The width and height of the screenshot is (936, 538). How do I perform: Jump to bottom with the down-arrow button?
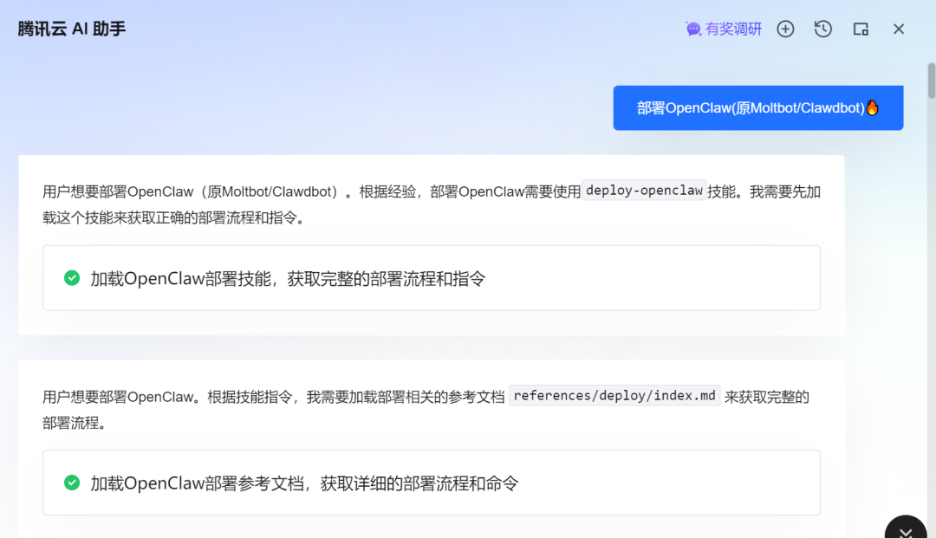(x=906, y=528)
